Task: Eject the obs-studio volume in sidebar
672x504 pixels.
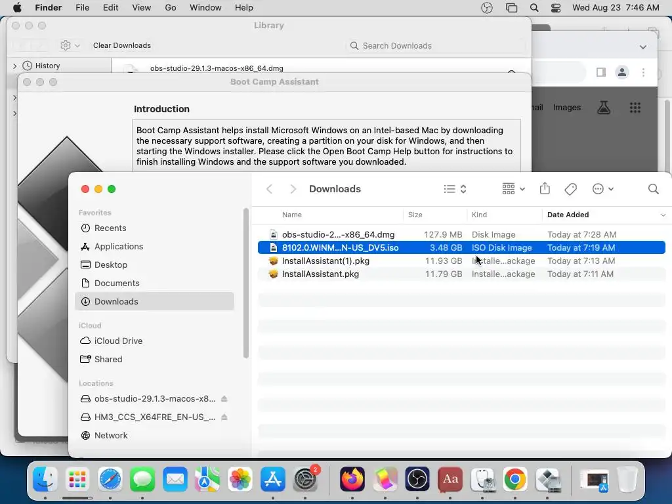Action: [224, 398]
